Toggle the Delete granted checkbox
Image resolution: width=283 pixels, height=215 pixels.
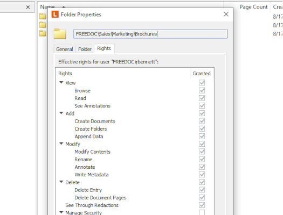pos(202,182)
